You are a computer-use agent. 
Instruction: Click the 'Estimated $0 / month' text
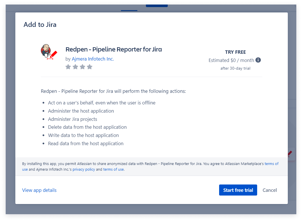pos(231,60)
